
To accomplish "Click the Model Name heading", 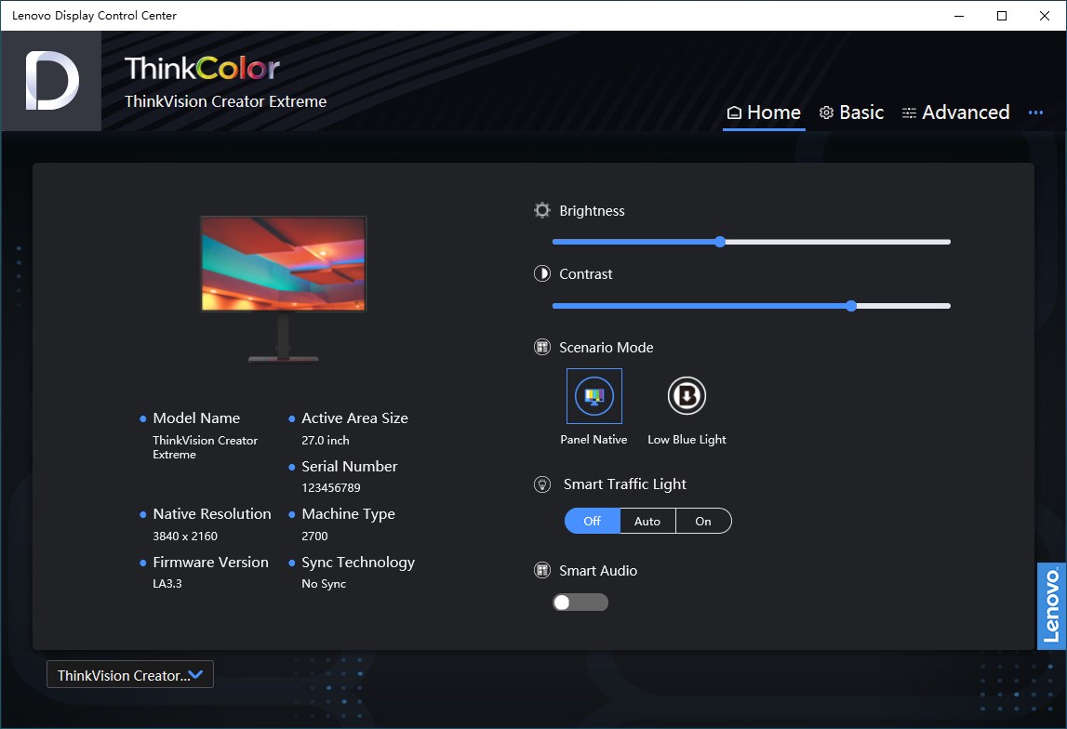I will coord(196,418).
